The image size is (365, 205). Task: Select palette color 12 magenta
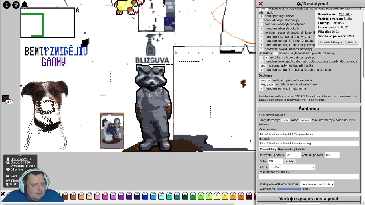(x=105, y=196)
